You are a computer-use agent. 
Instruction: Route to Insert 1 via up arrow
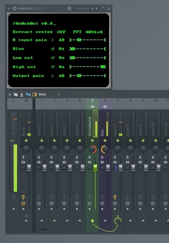[x=42, y=221]
